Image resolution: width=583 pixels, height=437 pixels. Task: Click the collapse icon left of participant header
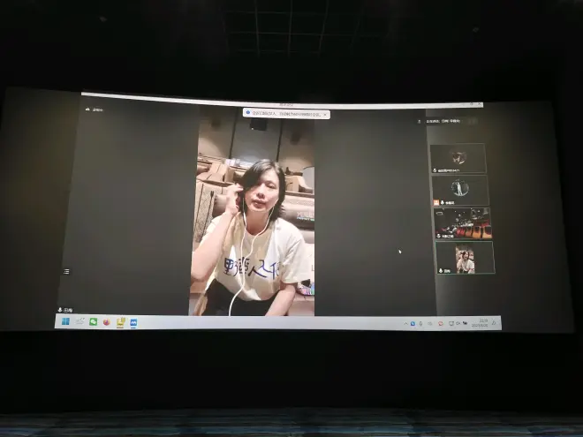(x=420, y=120)
